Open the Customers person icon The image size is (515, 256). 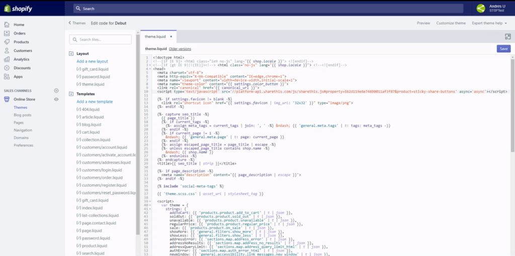[7, 51]
